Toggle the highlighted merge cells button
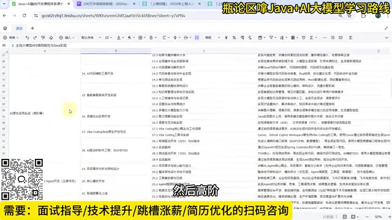Image resolution: width=392 pixels, height=220 pixels. tap(197, 38)
